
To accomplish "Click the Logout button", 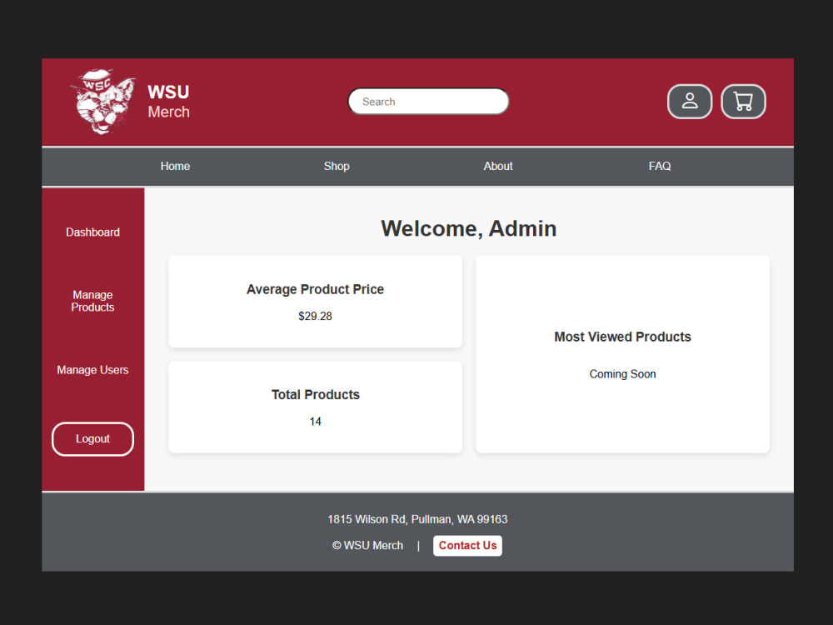I will point(93,439).
